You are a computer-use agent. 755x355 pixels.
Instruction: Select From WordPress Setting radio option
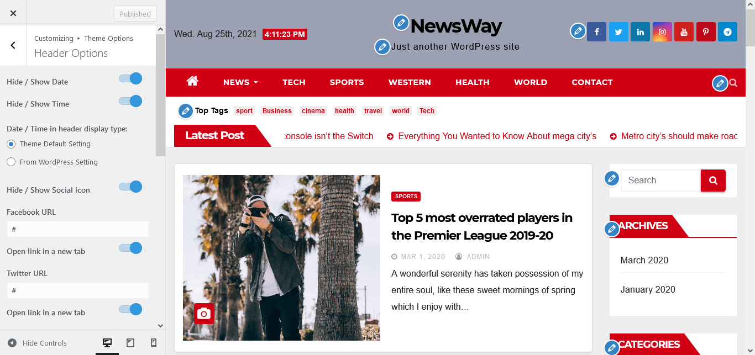11,162
